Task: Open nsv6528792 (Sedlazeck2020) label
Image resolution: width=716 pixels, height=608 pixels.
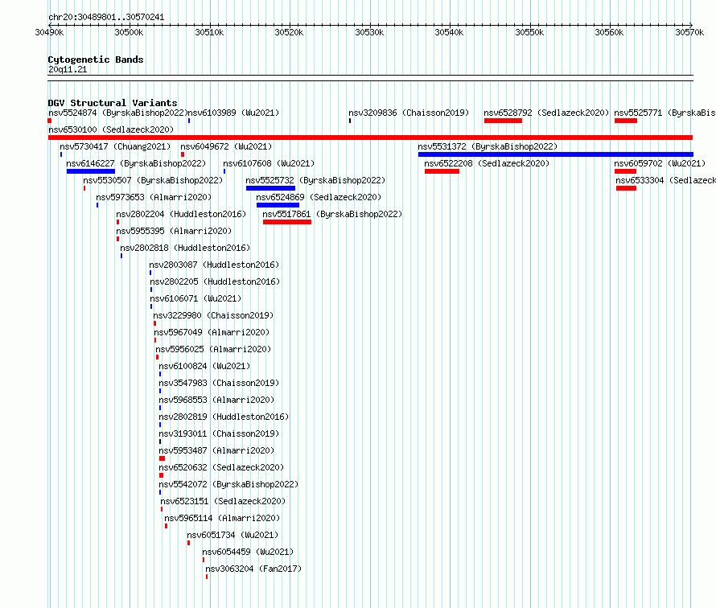Action: 546,113
